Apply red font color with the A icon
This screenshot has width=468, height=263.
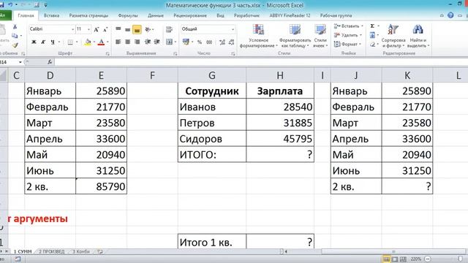click(x=101, y=42)
